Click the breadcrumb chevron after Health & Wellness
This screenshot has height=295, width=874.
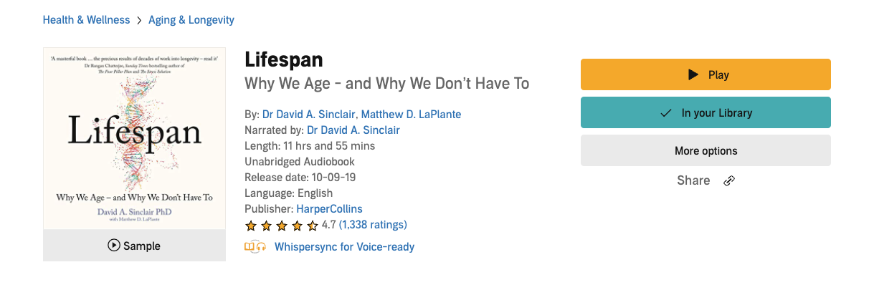coord(139,20)
